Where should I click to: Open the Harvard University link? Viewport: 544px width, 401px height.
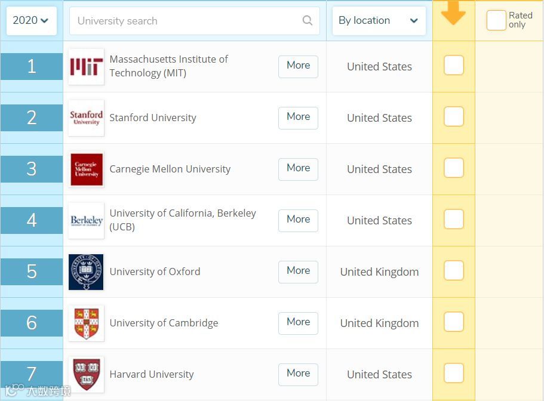[152, 375]
